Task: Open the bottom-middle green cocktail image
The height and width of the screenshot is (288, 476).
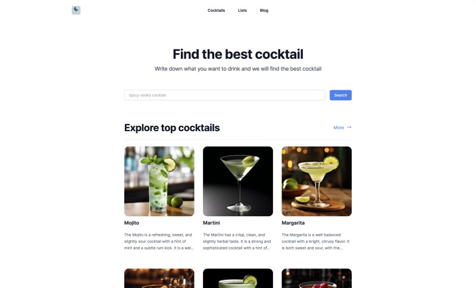Action: tap(237, 278)
